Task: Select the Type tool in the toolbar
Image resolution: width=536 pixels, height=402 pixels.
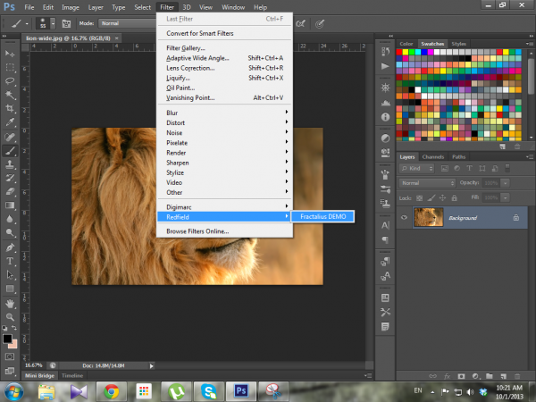Action: (x=11, y=261)
